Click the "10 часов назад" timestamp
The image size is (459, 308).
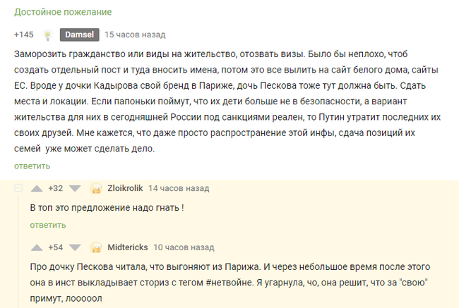184,248
